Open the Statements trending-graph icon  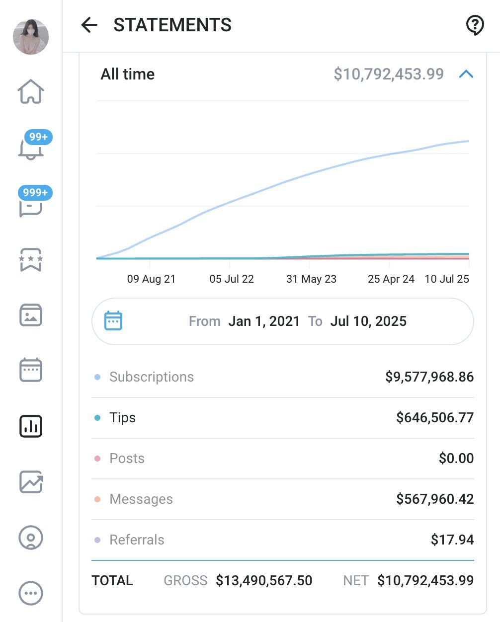pyautogui.click(x=31, y=482)
